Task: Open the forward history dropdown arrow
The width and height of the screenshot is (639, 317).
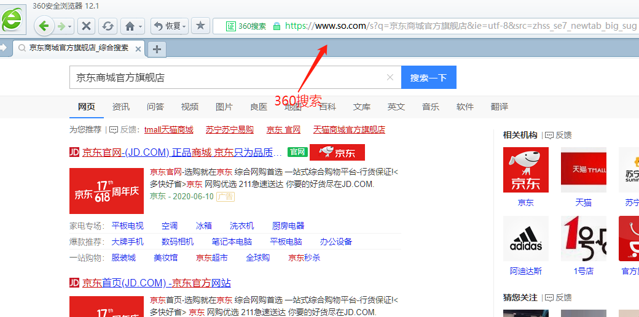Action: (70, 27)
